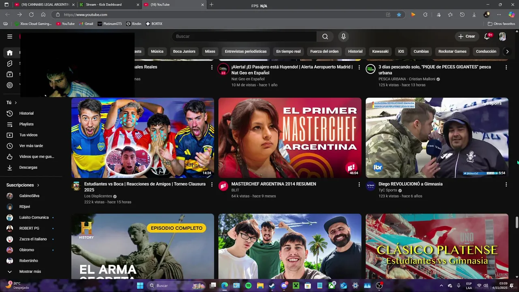Open the Edge Copilot icon
519x292 pixels.
tap(512, 15)
